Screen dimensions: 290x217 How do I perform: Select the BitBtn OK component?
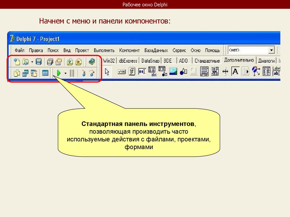pyautogui.click(x=121, y=71)
